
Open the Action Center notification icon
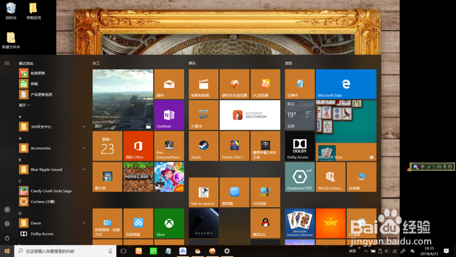(x=446, y=251)
